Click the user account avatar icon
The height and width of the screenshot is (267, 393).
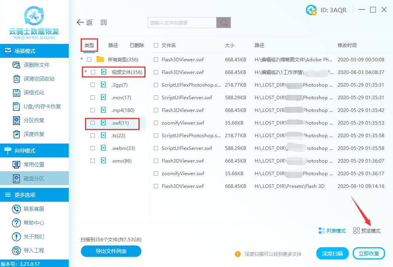tap(311, 10)
